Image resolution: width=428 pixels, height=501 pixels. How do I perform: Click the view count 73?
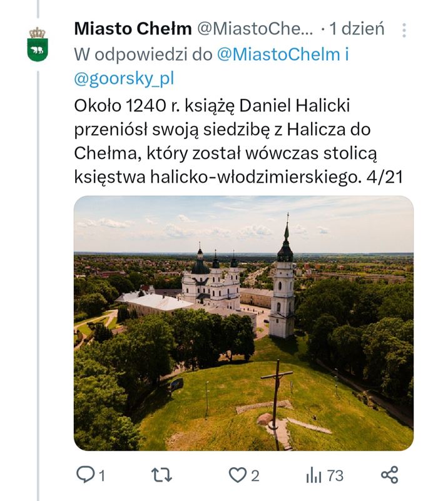point(335,476)
